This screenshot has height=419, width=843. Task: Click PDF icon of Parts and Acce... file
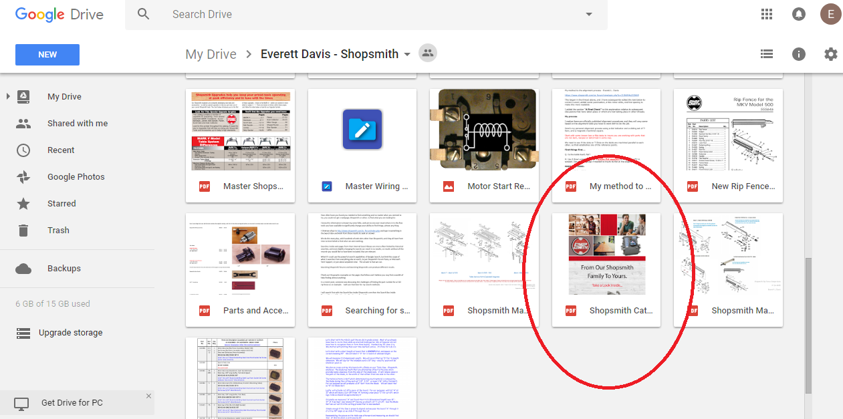point(205,311)
